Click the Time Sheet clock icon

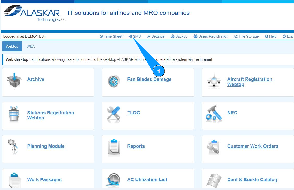(101, 36)
